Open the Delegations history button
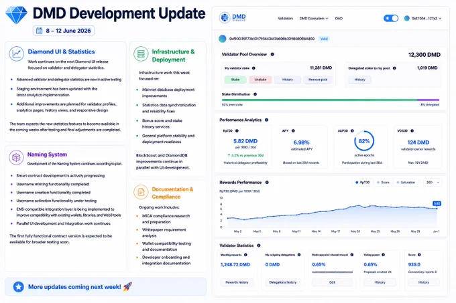This screenshot has width=456, height=303. coord(283,282)
